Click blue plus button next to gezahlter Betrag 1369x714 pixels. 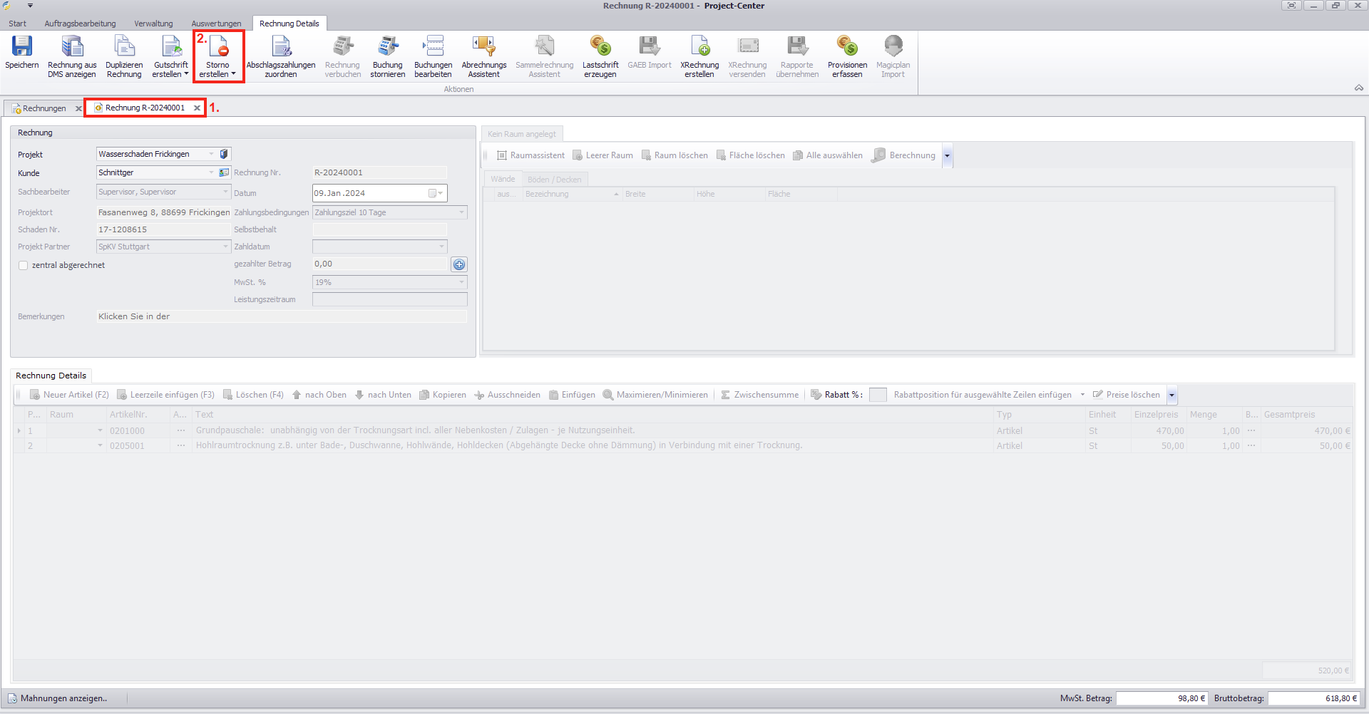459,264
